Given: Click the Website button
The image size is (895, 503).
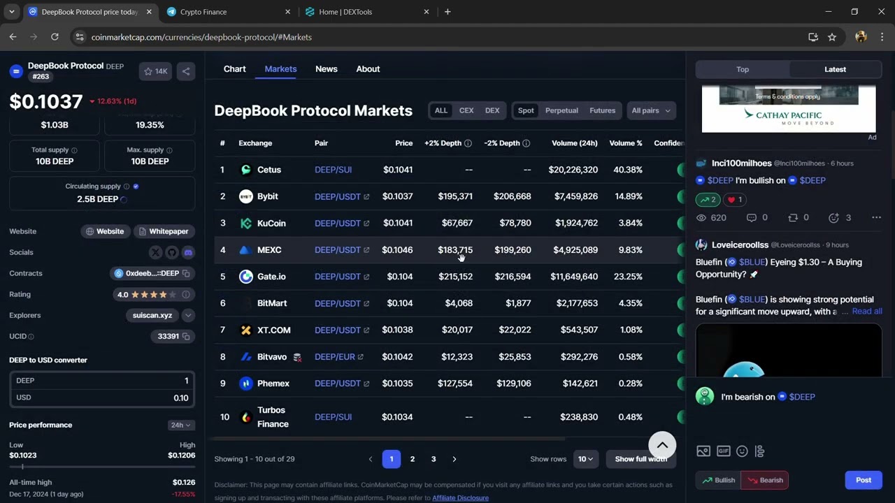Looking at the screenshot, I should pos(105,231).
